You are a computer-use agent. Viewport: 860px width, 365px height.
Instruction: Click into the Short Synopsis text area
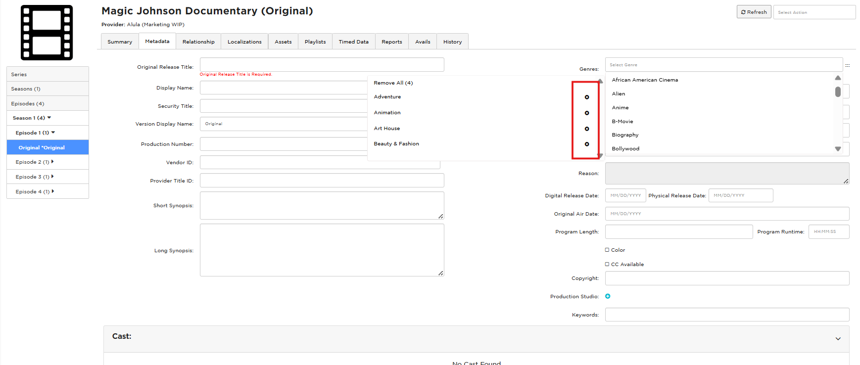(x=322, y=205)
